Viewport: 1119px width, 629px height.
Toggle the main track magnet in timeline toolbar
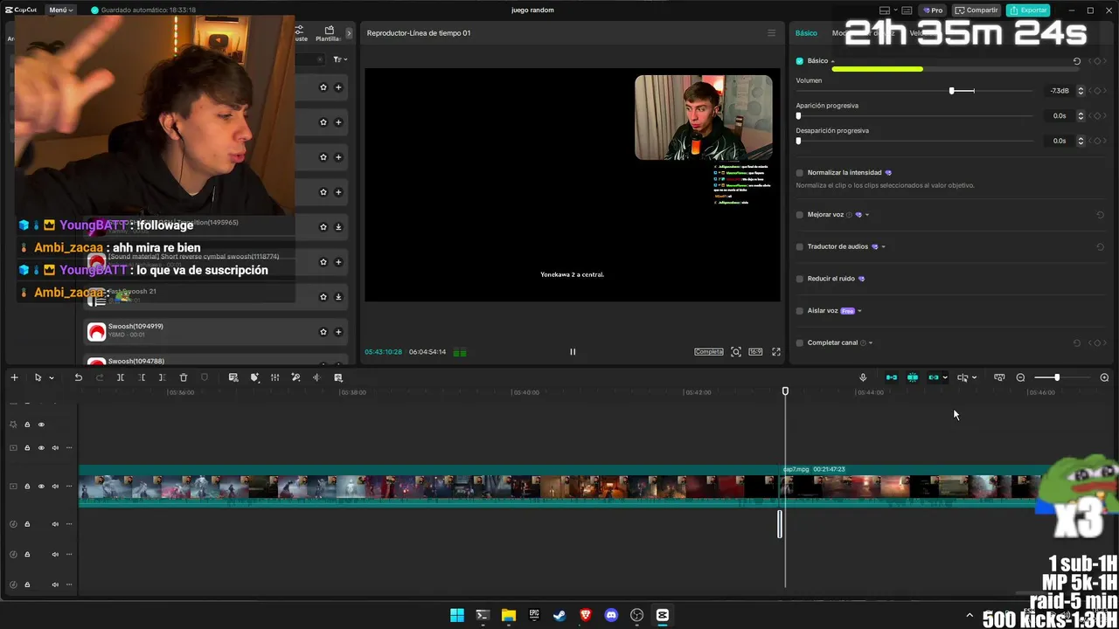[x=892, y=377]
